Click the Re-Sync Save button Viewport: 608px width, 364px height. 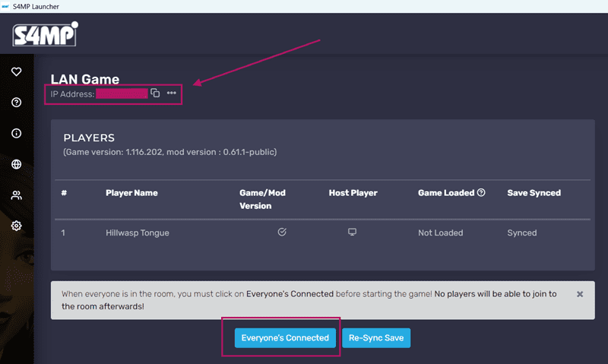[x=376, y=338]
